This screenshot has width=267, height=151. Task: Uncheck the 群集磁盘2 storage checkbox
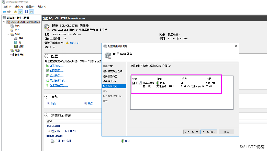click(133, 83)
